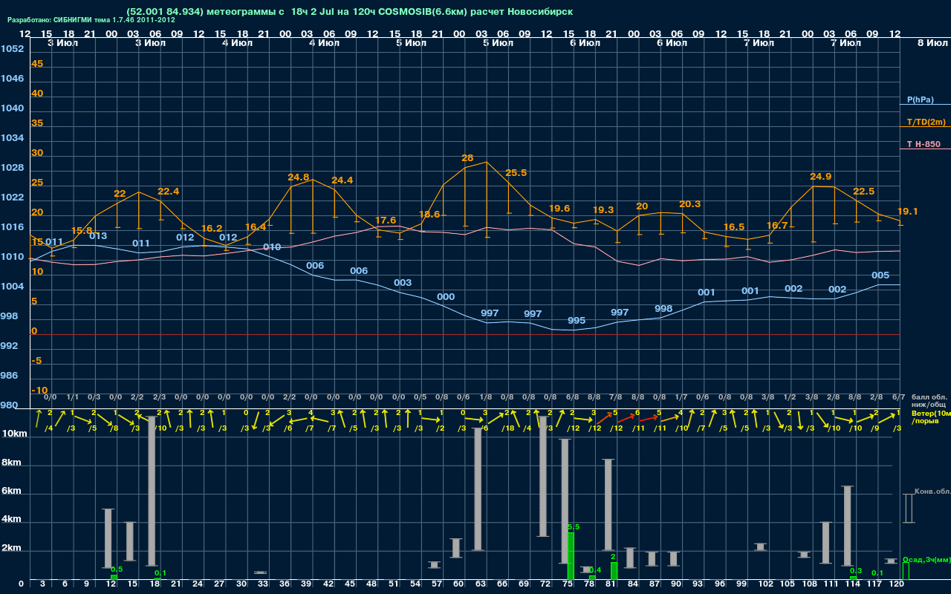Viewport: 951px width, 594px height.
Task: Click the 980 pressure axis tick
Action: [10, 405]
